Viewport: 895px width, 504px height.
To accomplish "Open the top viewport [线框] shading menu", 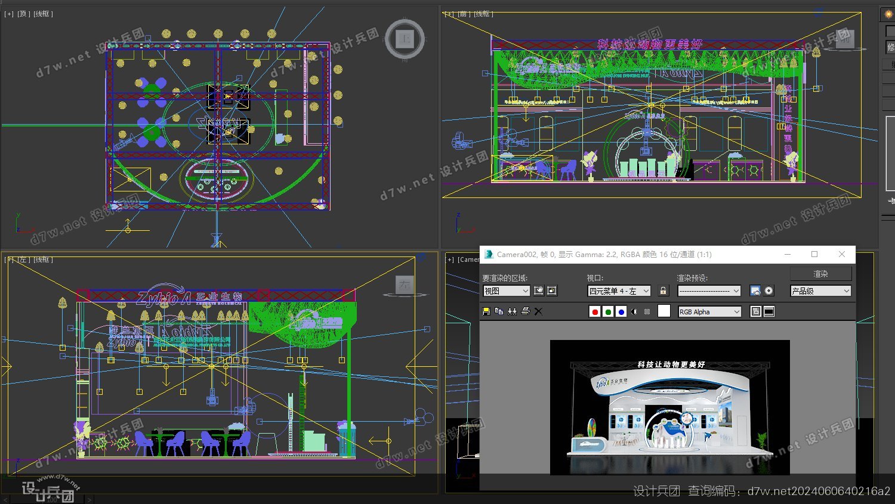I will coord(43,14).
